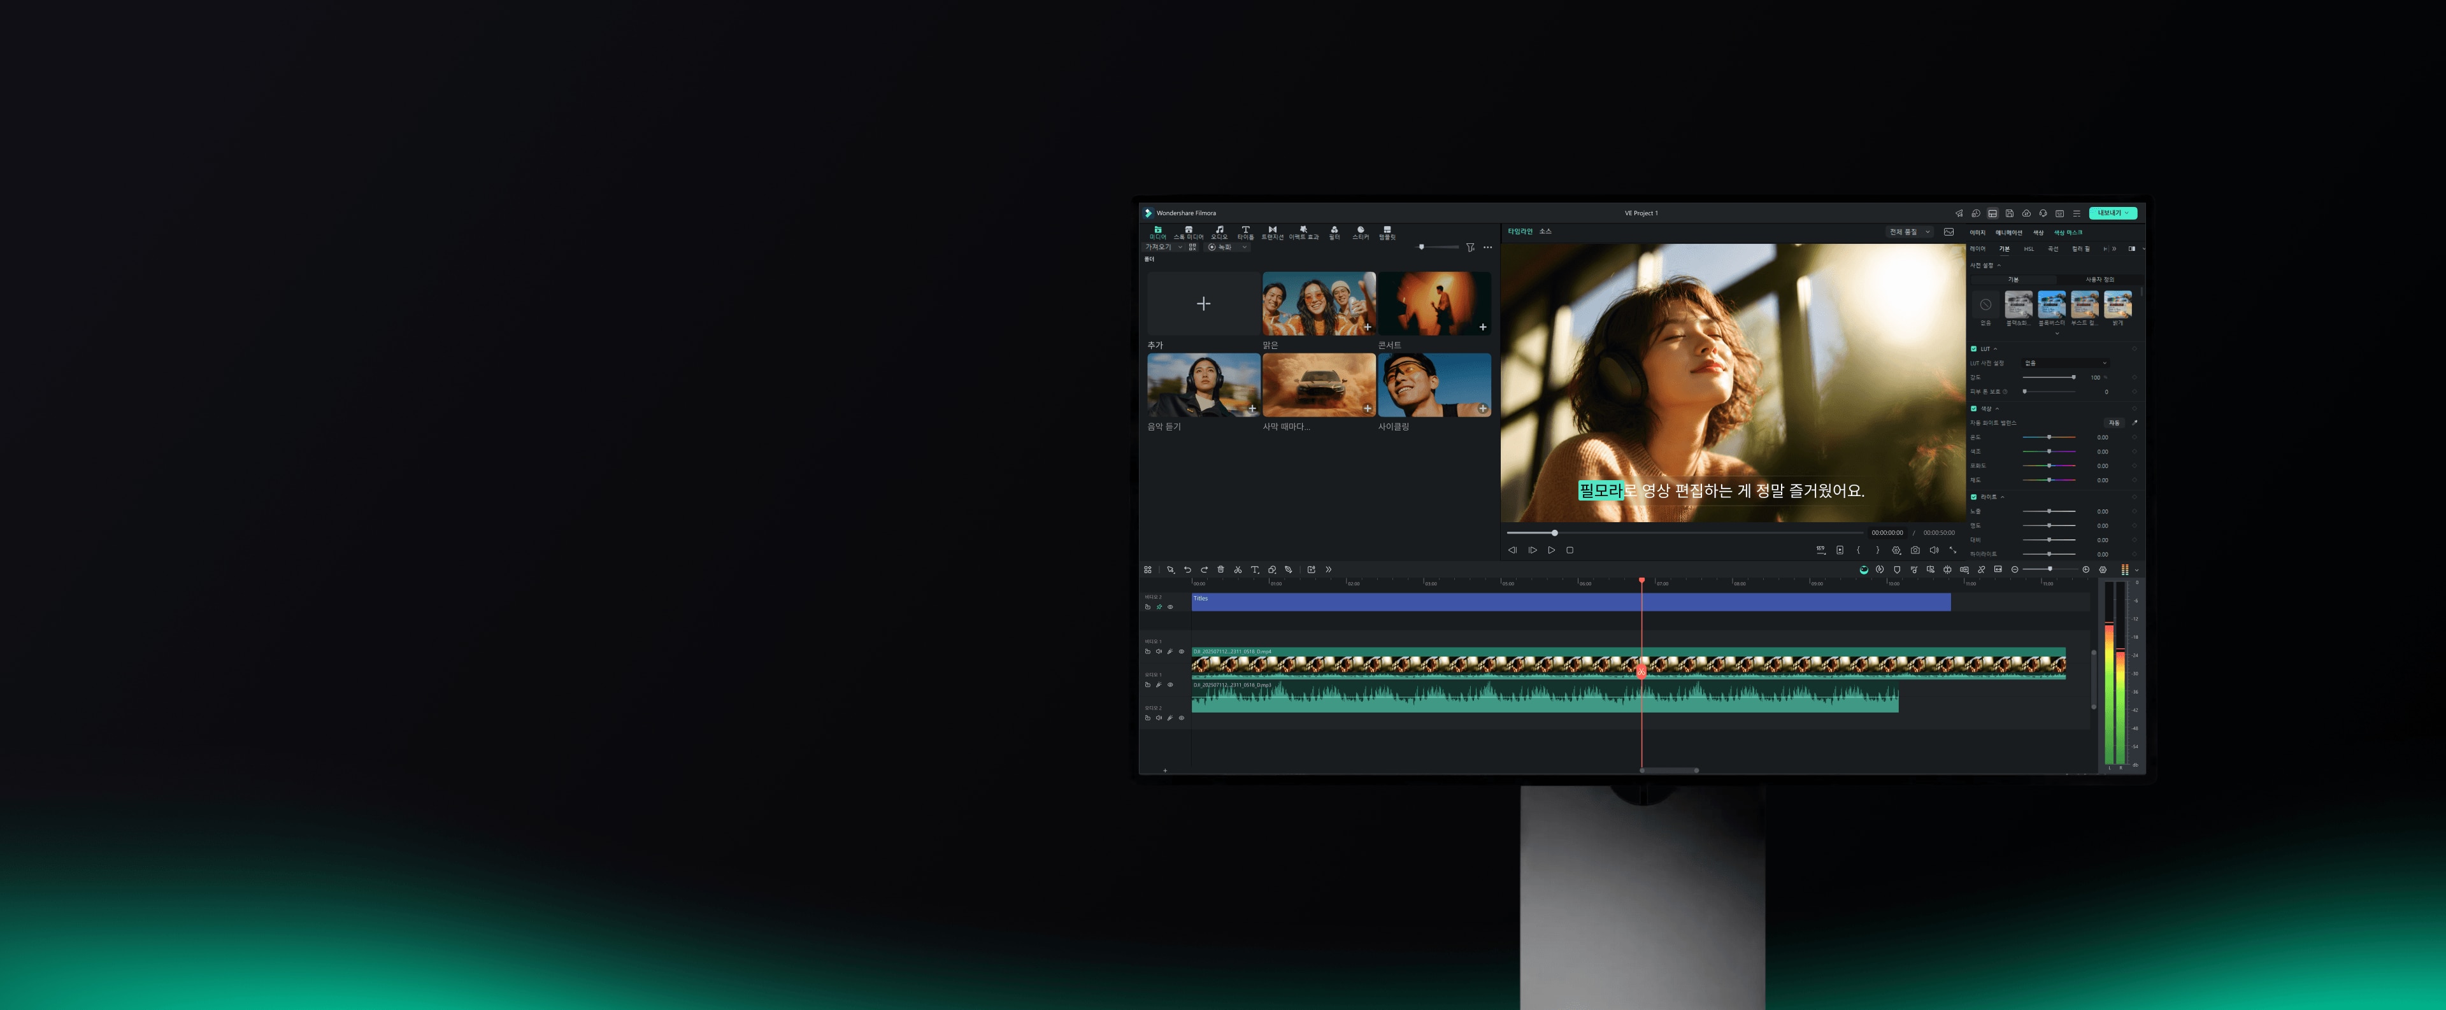Switch to the 소스 preview tab
Viewport: 2446px width, 1010px height.
[1545, 232]
